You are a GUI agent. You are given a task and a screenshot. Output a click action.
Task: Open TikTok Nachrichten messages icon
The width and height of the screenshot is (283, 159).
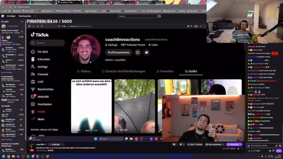point(33,89)
